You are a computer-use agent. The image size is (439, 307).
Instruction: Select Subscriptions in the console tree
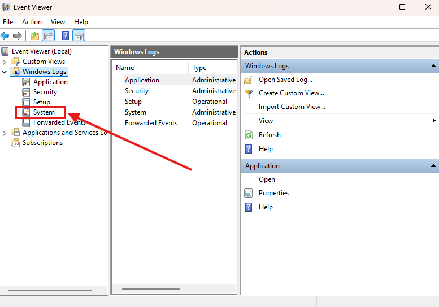pyautogui.click(x=42, y=143)
